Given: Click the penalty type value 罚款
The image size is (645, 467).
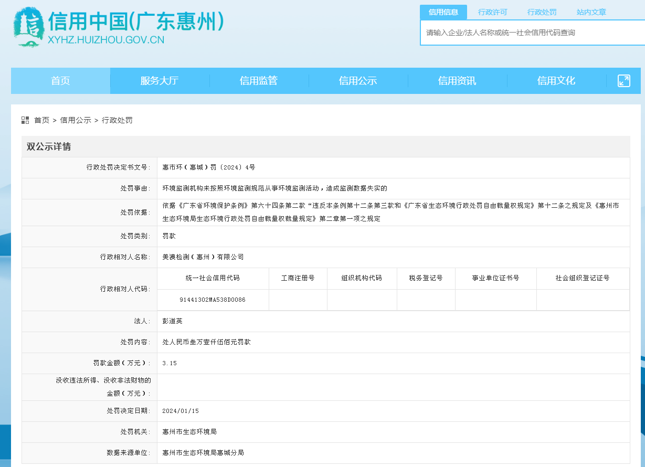Looking at the screenshot, I should (169, 236).
